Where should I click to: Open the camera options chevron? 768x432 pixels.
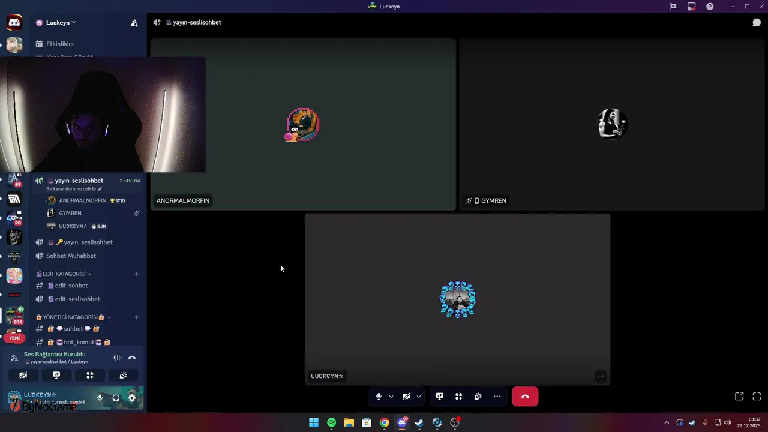coord(419,397)
